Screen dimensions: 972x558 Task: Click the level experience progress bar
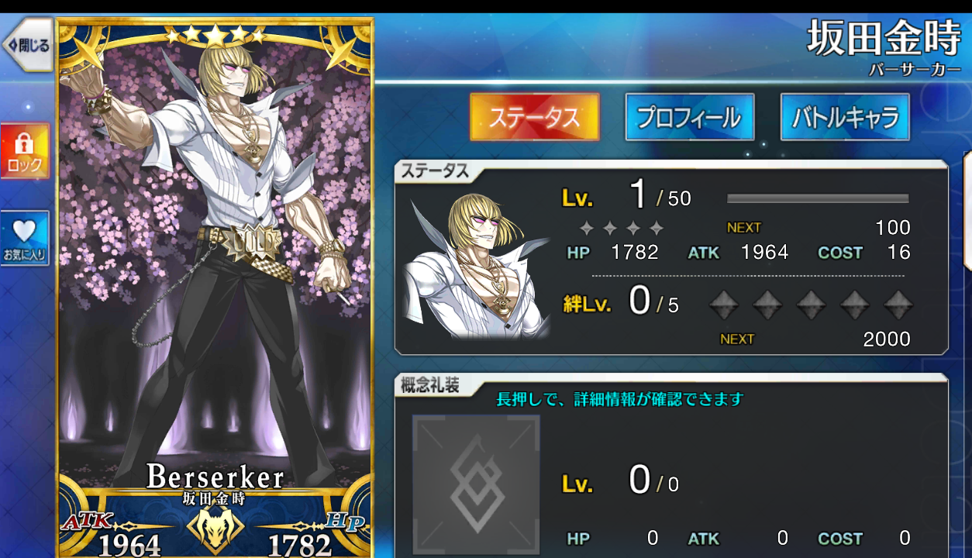(x=818, y=198)
